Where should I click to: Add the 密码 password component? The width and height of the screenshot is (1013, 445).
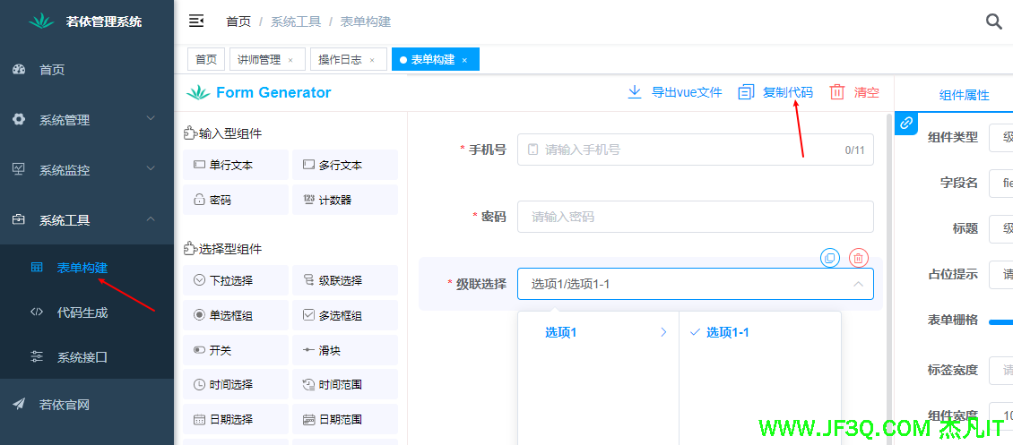(x=235, y=200)
